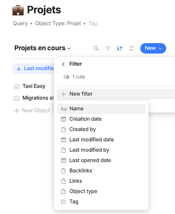175x214 pixels.
Task: Open the Migrations project row
Action: pyautogui.click(x=38, y=98)
